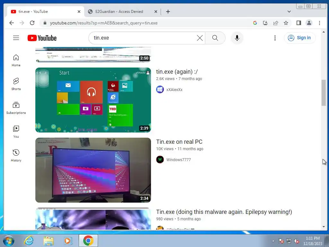Open the clock showing 1:11 PM
Viewport: 329px width, 247px height.
coord(313,241)
